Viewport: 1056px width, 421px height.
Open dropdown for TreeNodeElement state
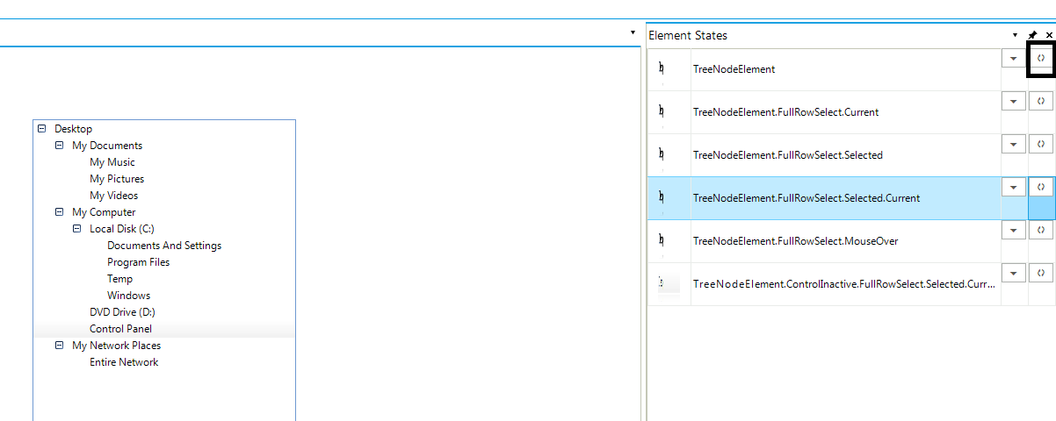[1014, 57]
